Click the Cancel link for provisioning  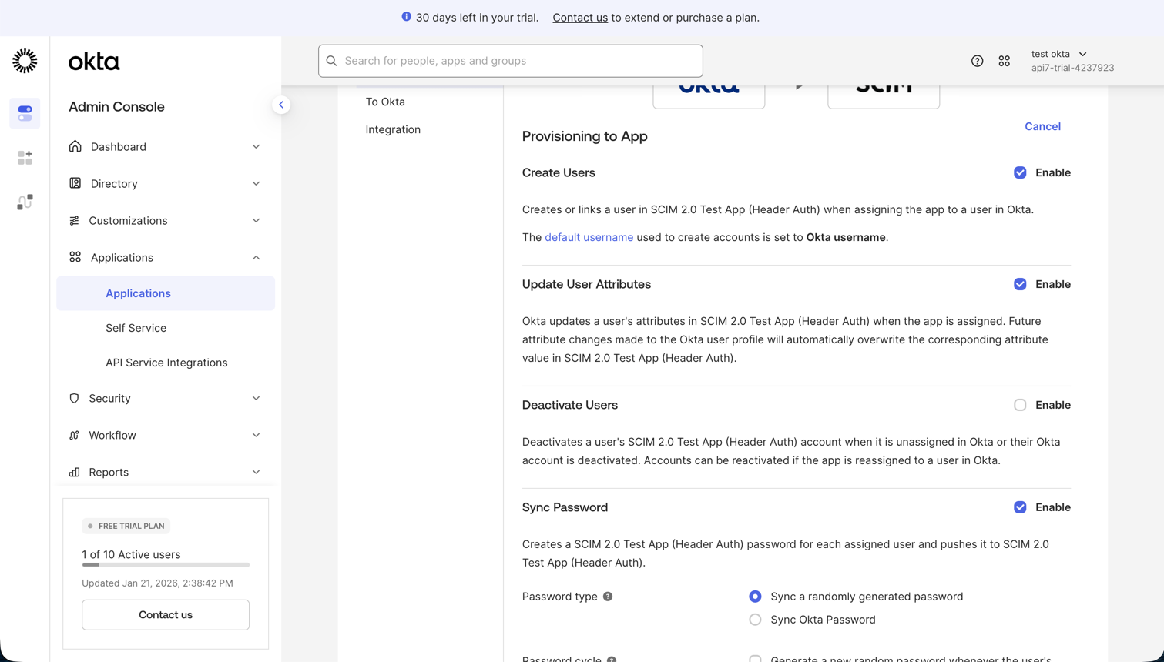tap(1042, 125)
